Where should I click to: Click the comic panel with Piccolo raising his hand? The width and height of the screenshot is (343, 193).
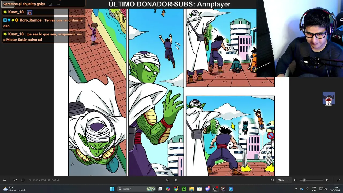tap(156, 92)
